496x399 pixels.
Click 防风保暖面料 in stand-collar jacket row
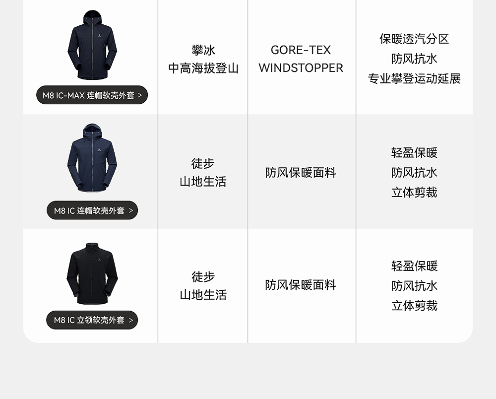pyautogui.click(x=301, y=285)
